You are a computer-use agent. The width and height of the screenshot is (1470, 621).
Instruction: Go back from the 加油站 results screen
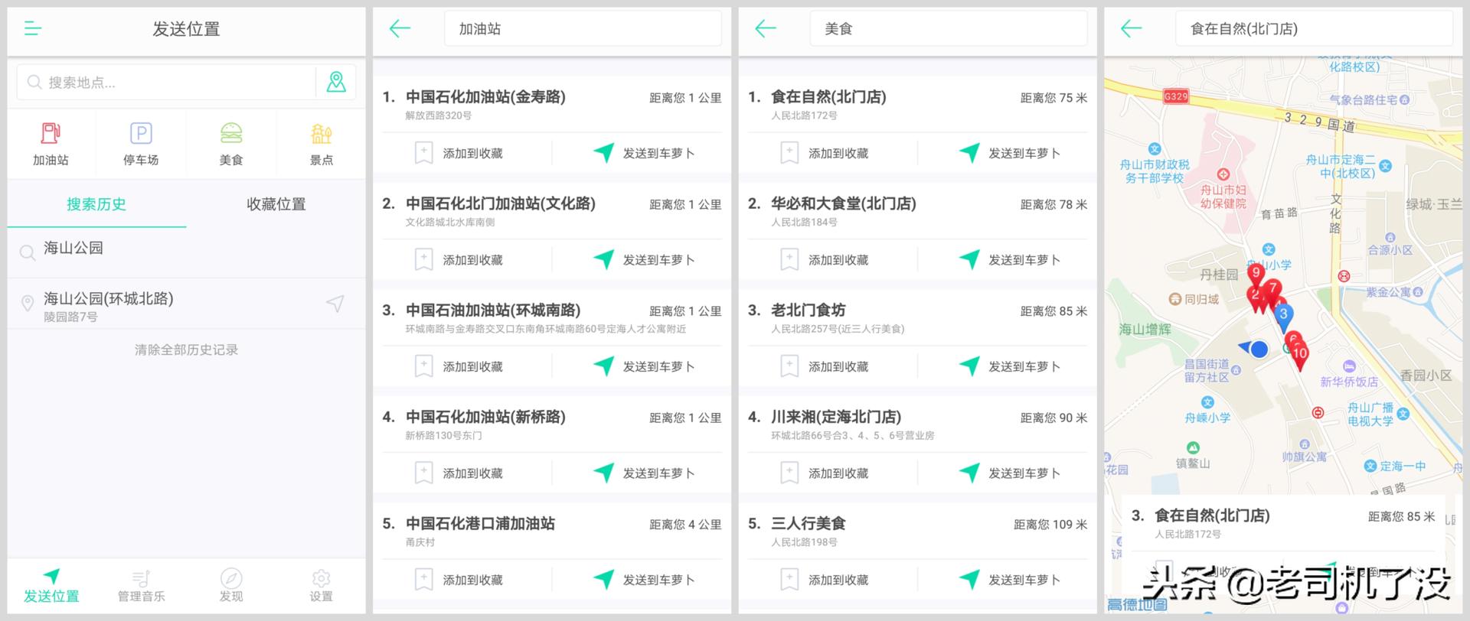[x=400, y=29]
